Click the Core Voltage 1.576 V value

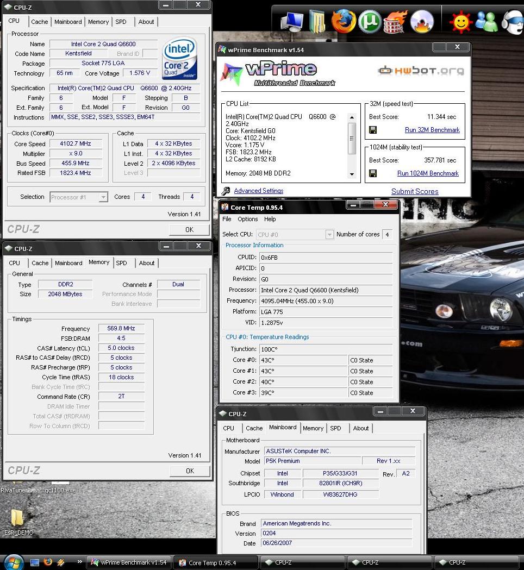click(x=140, y=73)
